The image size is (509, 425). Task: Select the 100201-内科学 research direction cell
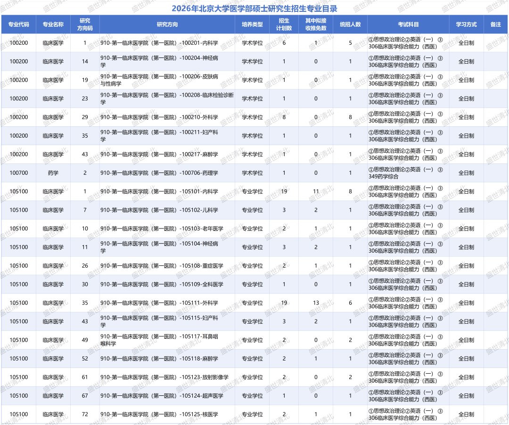coord(167,43)
